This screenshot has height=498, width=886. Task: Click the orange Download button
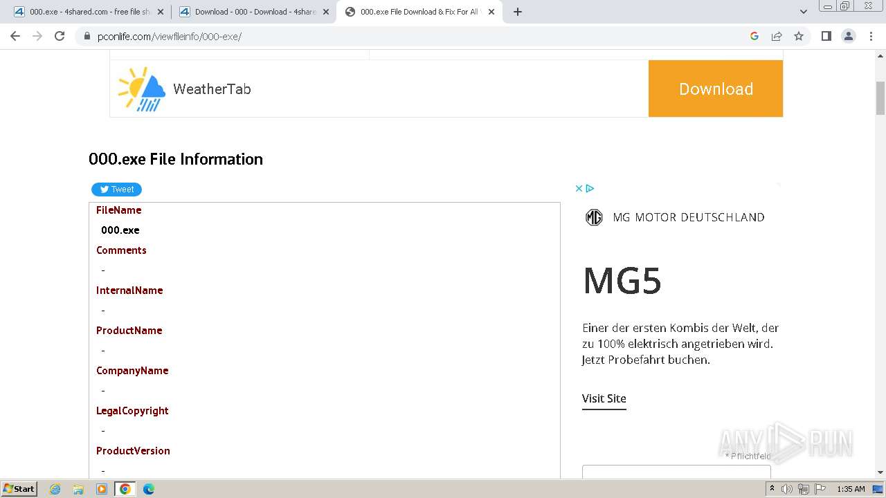pyautogui.click(x=716, y=89)
